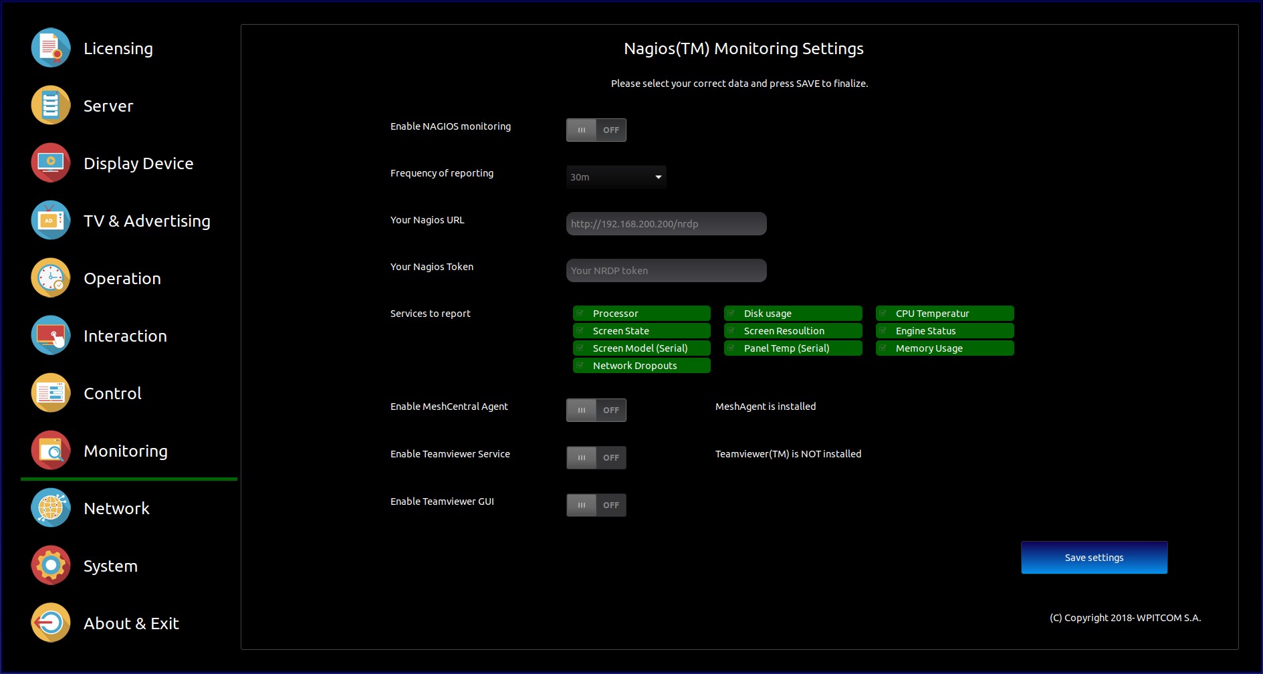Uncheck the Network Dropouts service checkbox
The image size is (1263, 674).
[581, 366]
